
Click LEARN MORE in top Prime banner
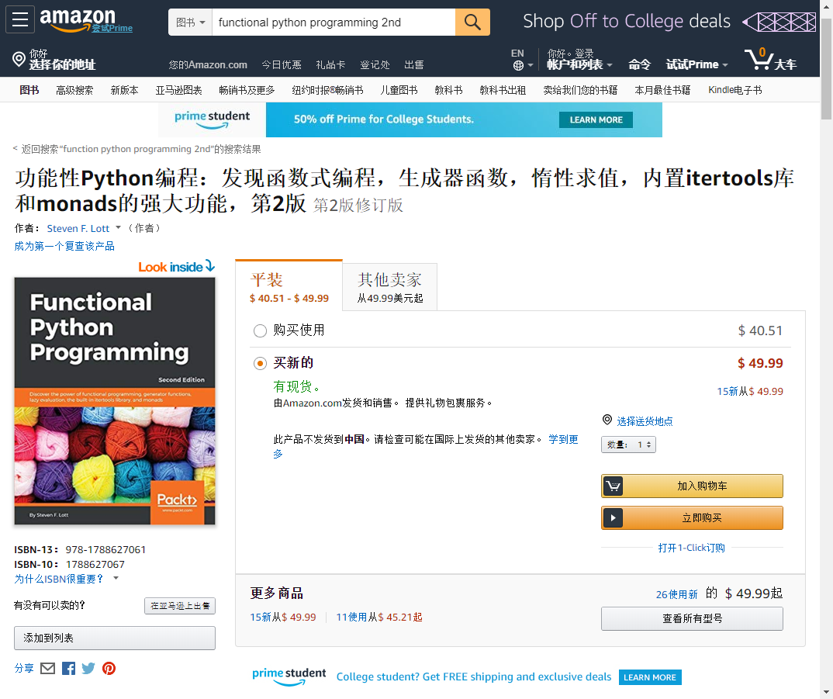[x=596, y=119]
